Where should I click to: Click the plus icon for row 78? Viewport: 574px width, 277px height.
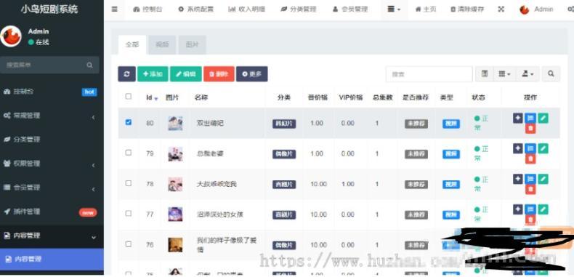click(x=517, y=179)
